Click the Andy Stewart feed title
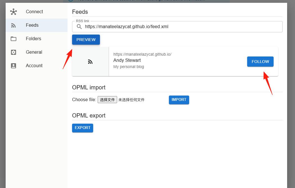Screen dimensions: 295x188 pos(127,60)
